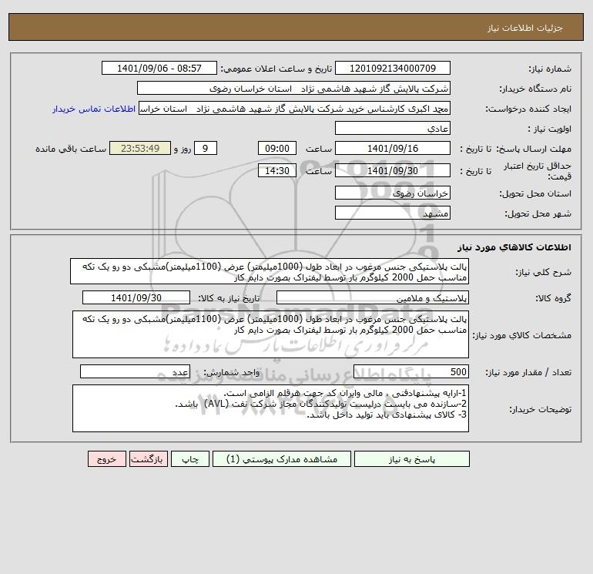
Task: Click the استان محل تحویل خراسان رضوی field
Action: tap(393, 193)
